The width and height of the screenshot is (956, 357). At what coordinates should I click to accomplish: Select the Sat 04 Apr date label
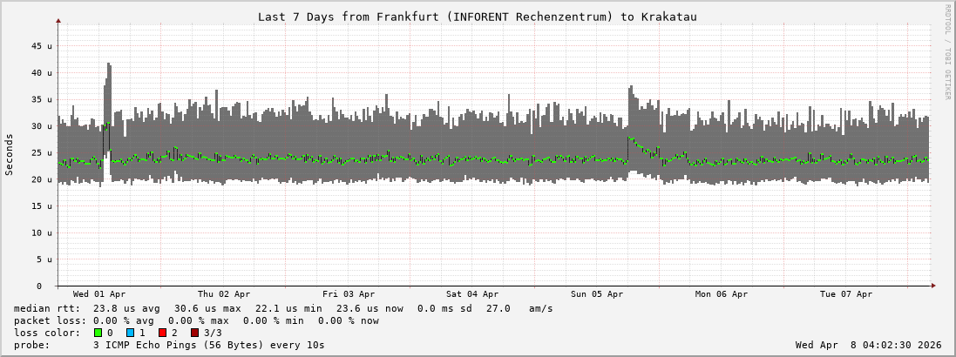tap(472, 294)
